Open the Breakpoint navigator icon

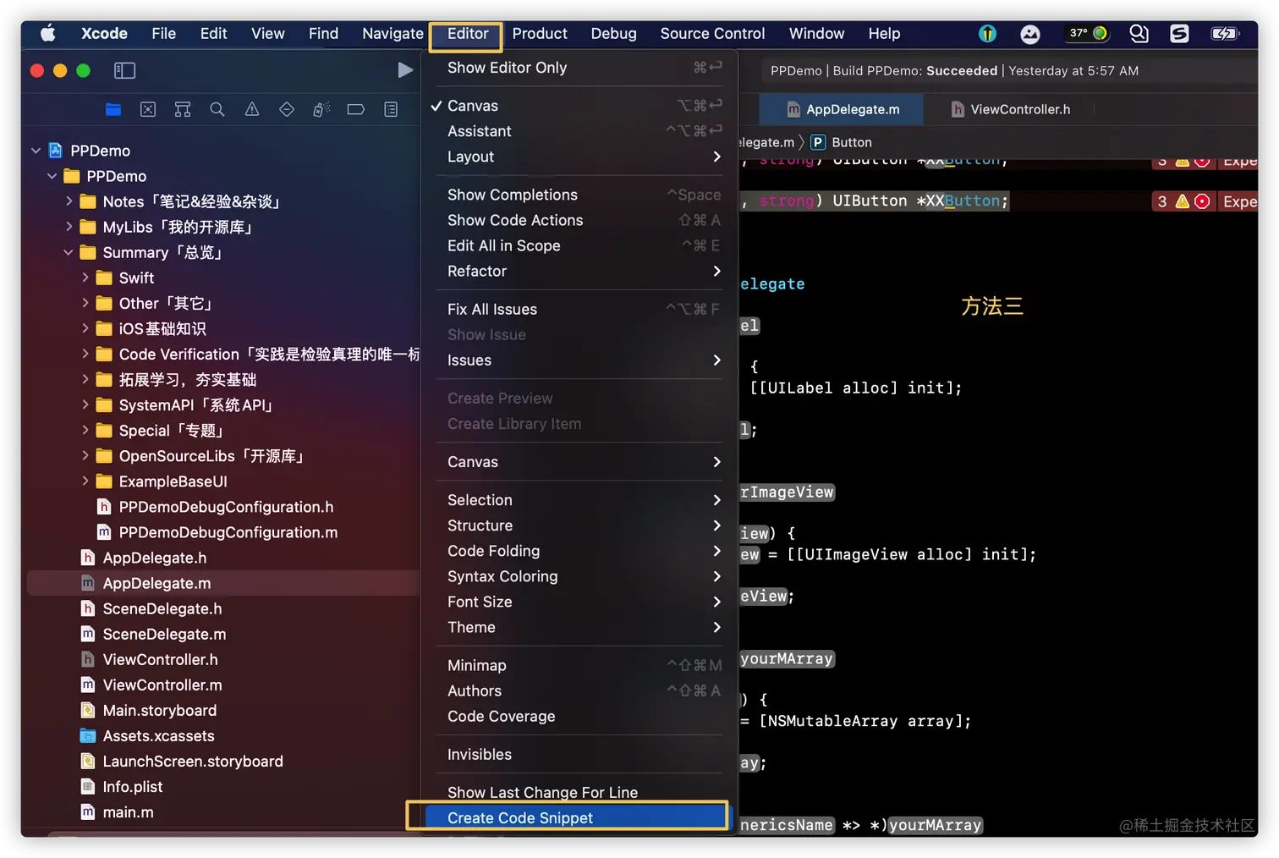point(356,109)
